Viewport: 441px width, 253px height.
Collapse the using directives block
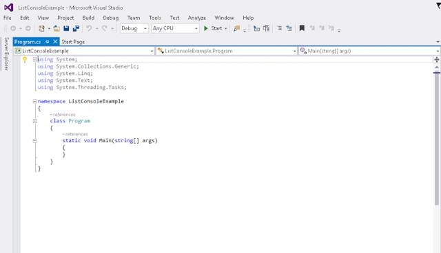[34, 59]
